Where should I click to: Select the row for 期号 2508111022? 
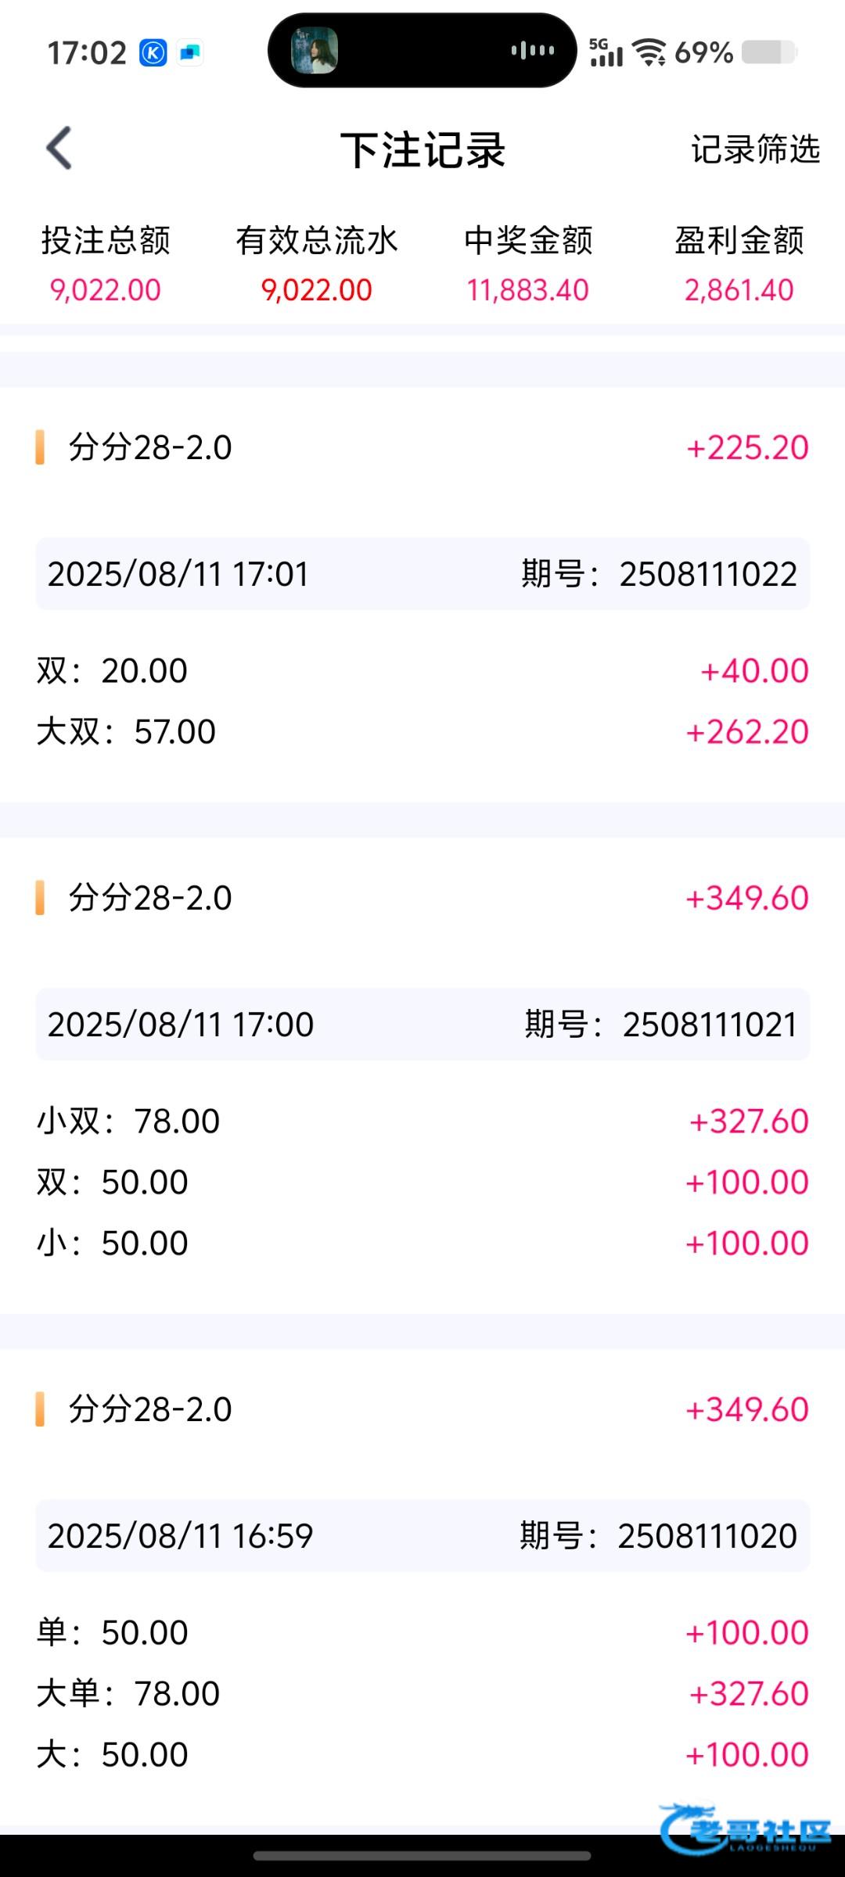pyautogui.click(x=422, y=574)
